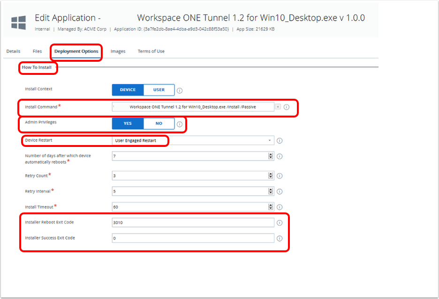Open the Device Restart dropdown
439x299 pixels.
tap(193, 140)
